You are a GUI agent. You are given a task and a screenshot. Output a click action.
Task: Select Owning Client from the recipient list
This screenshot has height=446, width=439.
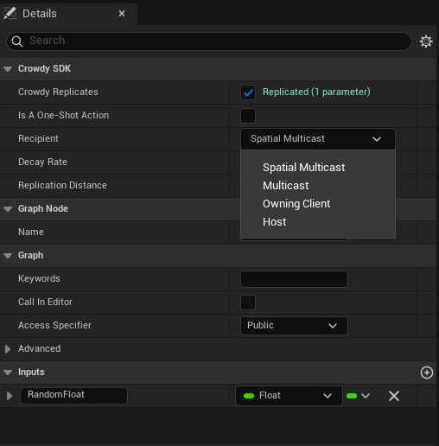(x=296, y=204)
